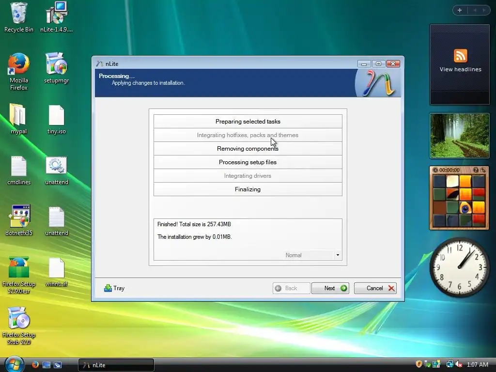Click the puzzle timer 00:00:00 text
This screenshot has width=496, height=372.
point(449,170)
